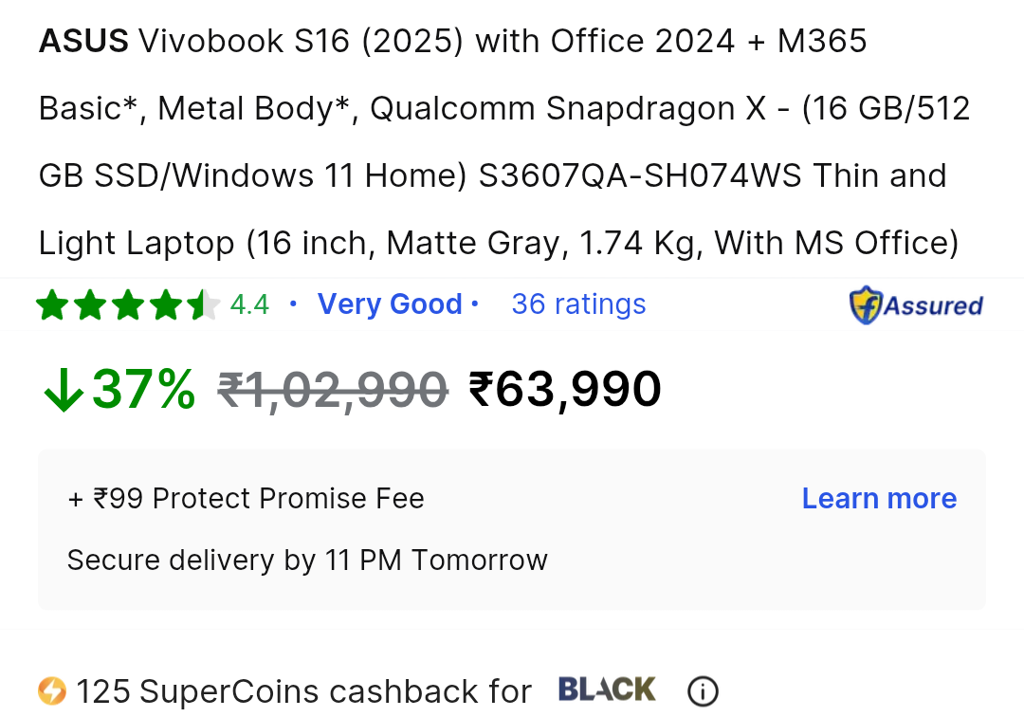Click the SuperCoins lightning coin icon

[x=52, y=690]
